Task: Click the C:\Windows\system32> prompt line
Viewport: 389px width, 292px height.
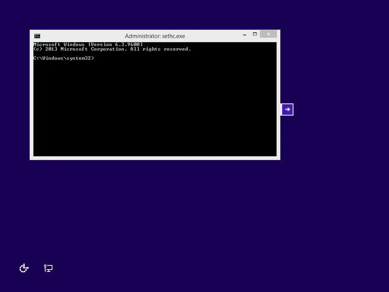Action: click(x=64, y=58)
